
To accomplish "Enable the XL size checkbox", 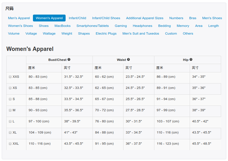I will coord(10,133).
